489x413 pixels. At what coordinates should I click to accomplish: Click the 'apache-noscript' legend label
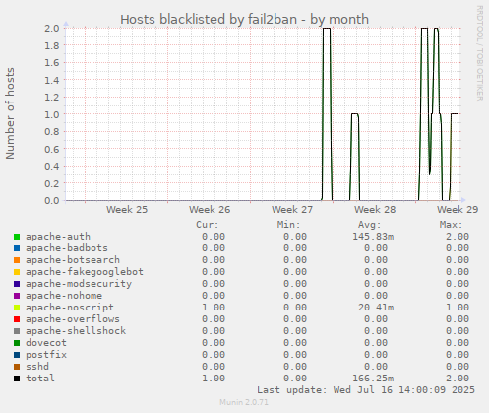tap(70, 308)
